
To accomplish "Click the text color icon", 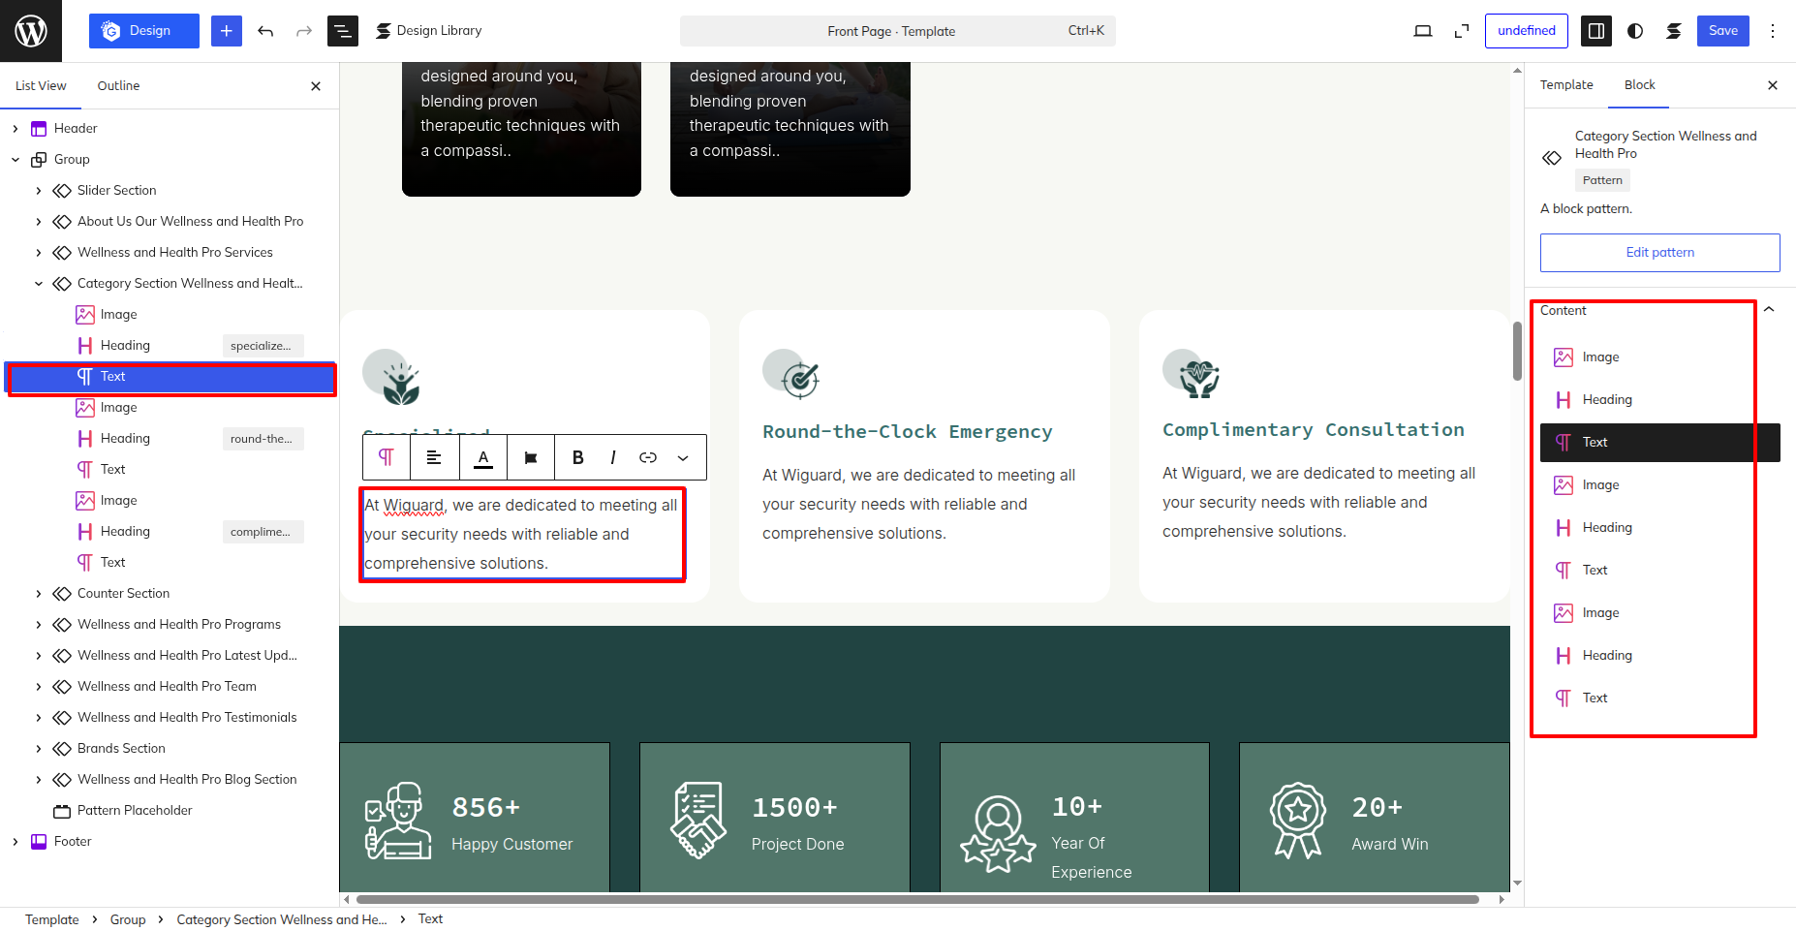I will tap(483, 457).
